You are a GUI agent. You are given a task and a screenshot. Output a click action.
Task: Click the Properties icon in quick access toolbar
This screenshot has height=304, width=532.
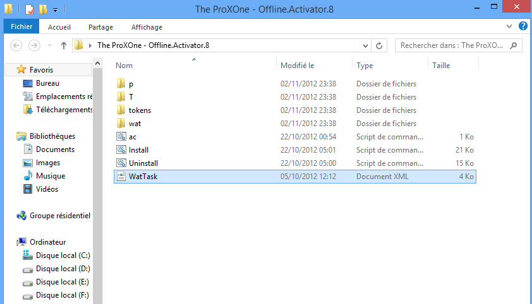pos(29,9)
